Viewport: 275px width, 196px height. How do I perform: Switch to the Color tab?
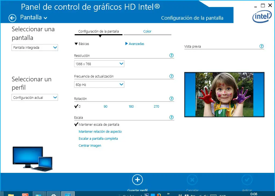pyautogui.click(x=147, y=31)
